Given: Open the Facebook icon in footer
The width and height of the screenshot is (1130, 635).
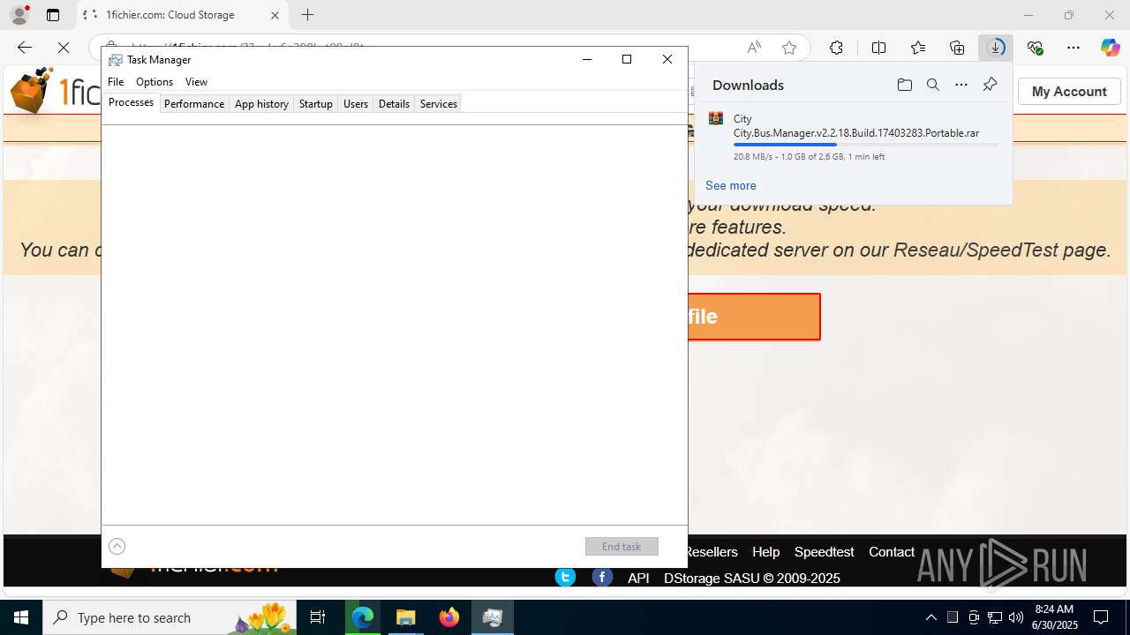Looking at the screenshot, I should [602, 577].
